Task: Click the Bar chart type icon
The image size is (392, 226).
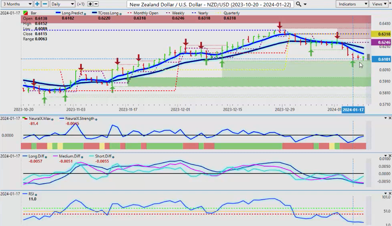Action: (x=25, y=13)
